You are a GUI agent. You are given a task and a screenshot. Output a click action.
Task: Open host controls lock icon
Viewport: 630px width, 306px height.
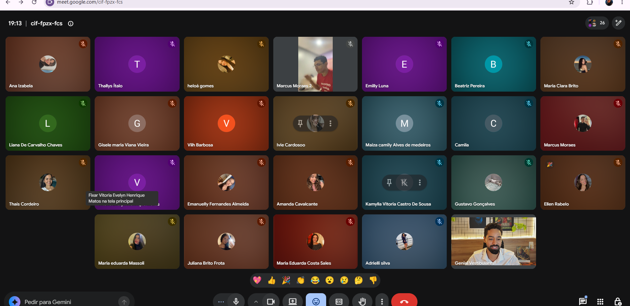pos(618,301)
